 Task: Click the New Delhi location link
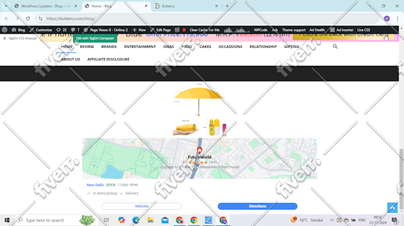point(95,185)
